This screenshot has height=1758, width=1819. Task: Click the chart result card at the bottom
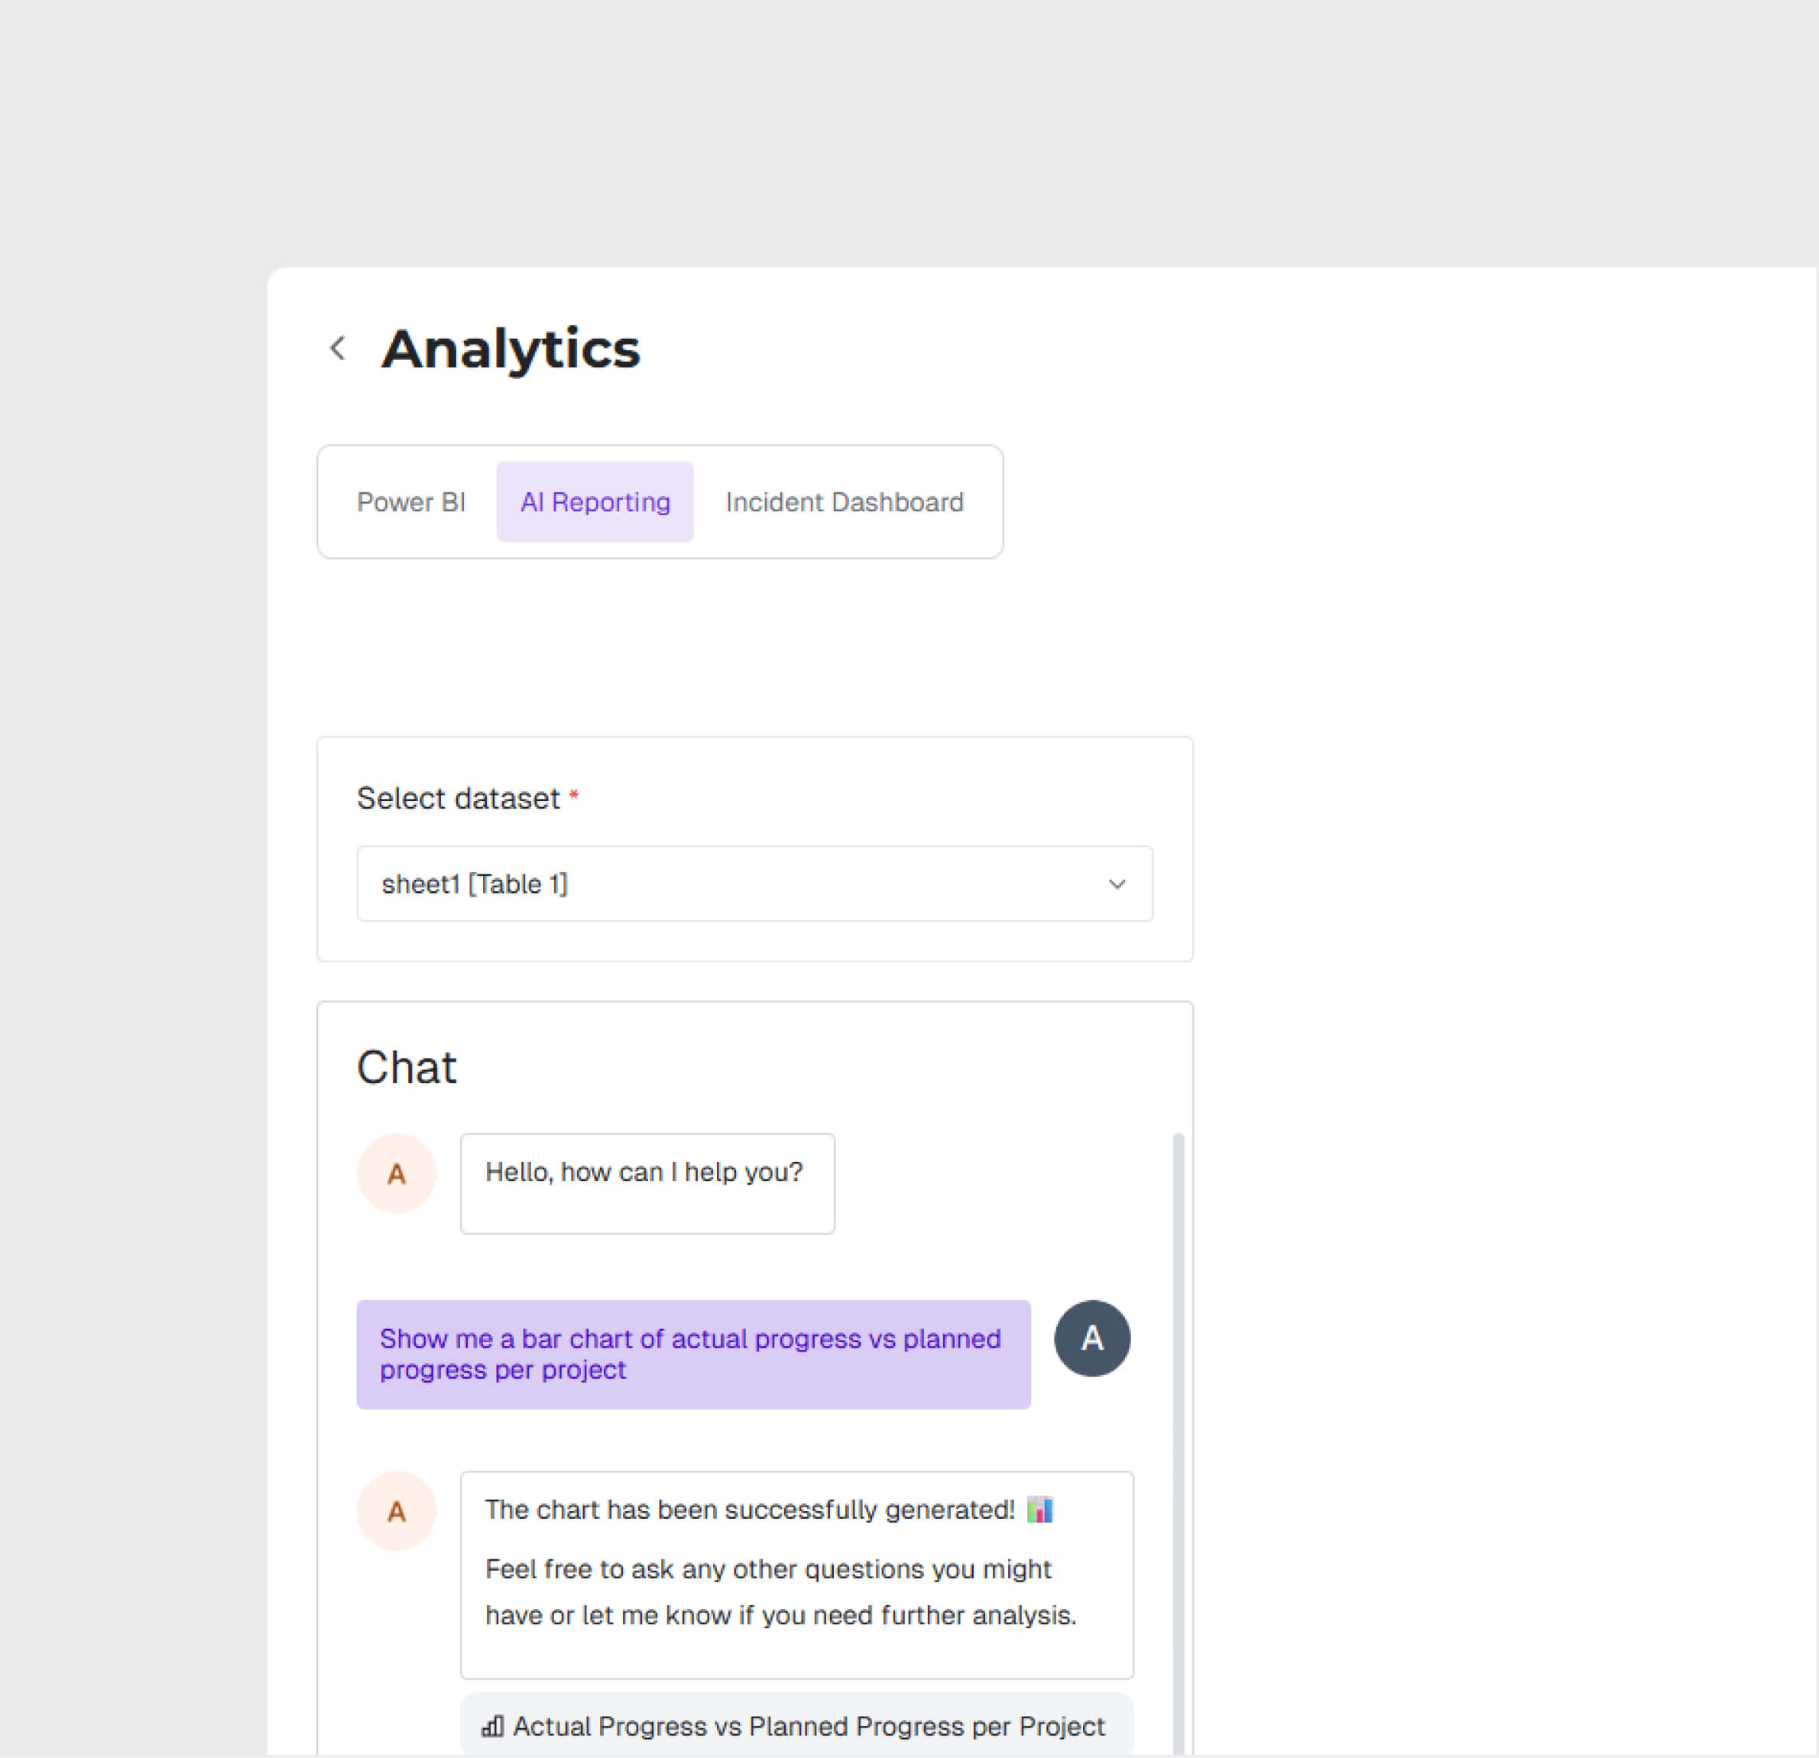click(x=796, y=1724)
